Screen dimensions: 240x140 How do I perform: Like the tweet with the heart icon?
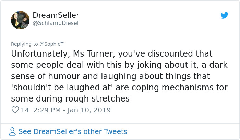[15, 110]
